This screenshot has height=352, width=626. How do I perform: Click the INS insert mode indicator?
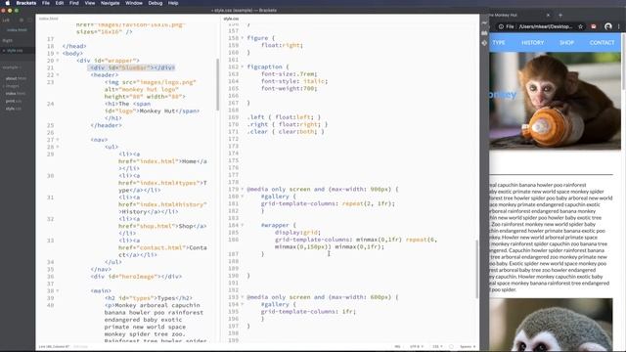[397, 346]
